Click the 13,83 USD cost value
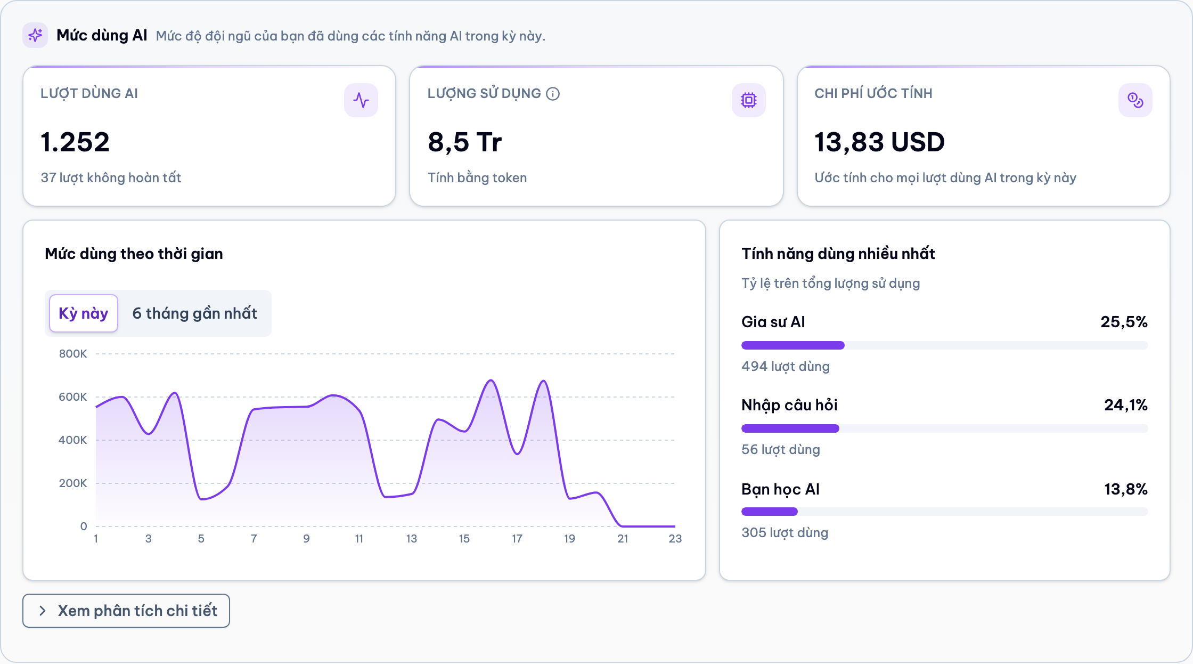The width and height of the screenshot is (1193, 664). point(879,142)
